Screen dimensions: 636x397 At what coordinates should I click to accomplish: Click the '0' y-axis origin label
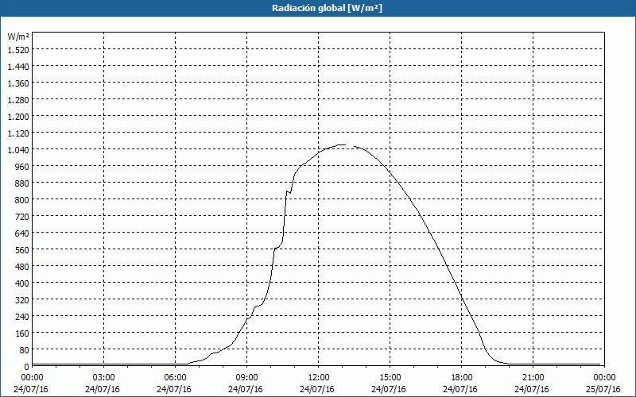26,367
